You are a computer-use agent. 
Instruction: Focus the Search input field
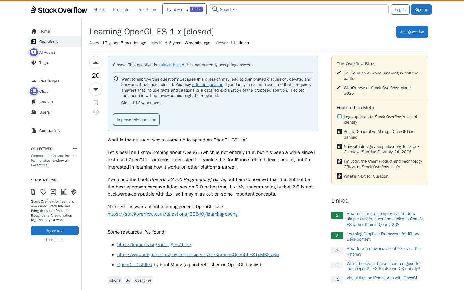[299, 9]
